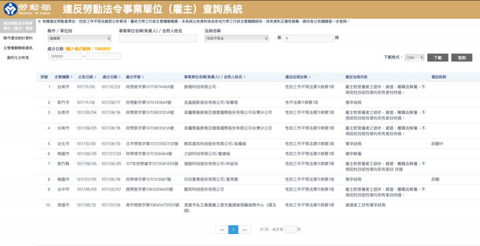This screenshot has height=246, width=480.
Task: Focus the 事業單位名稱 input field
Action: coord(158,39)
